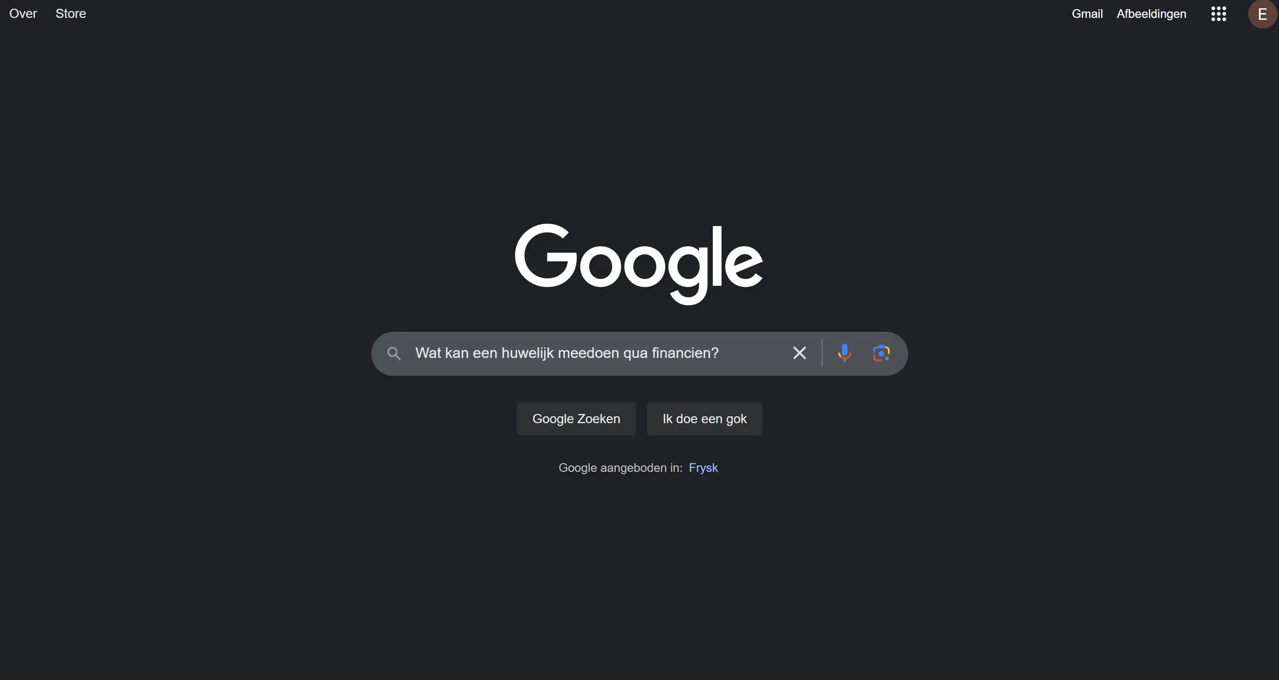Screen dimensions: 1279x680
Task: Place the cursor on the word financien
Action: click(682, 353)
